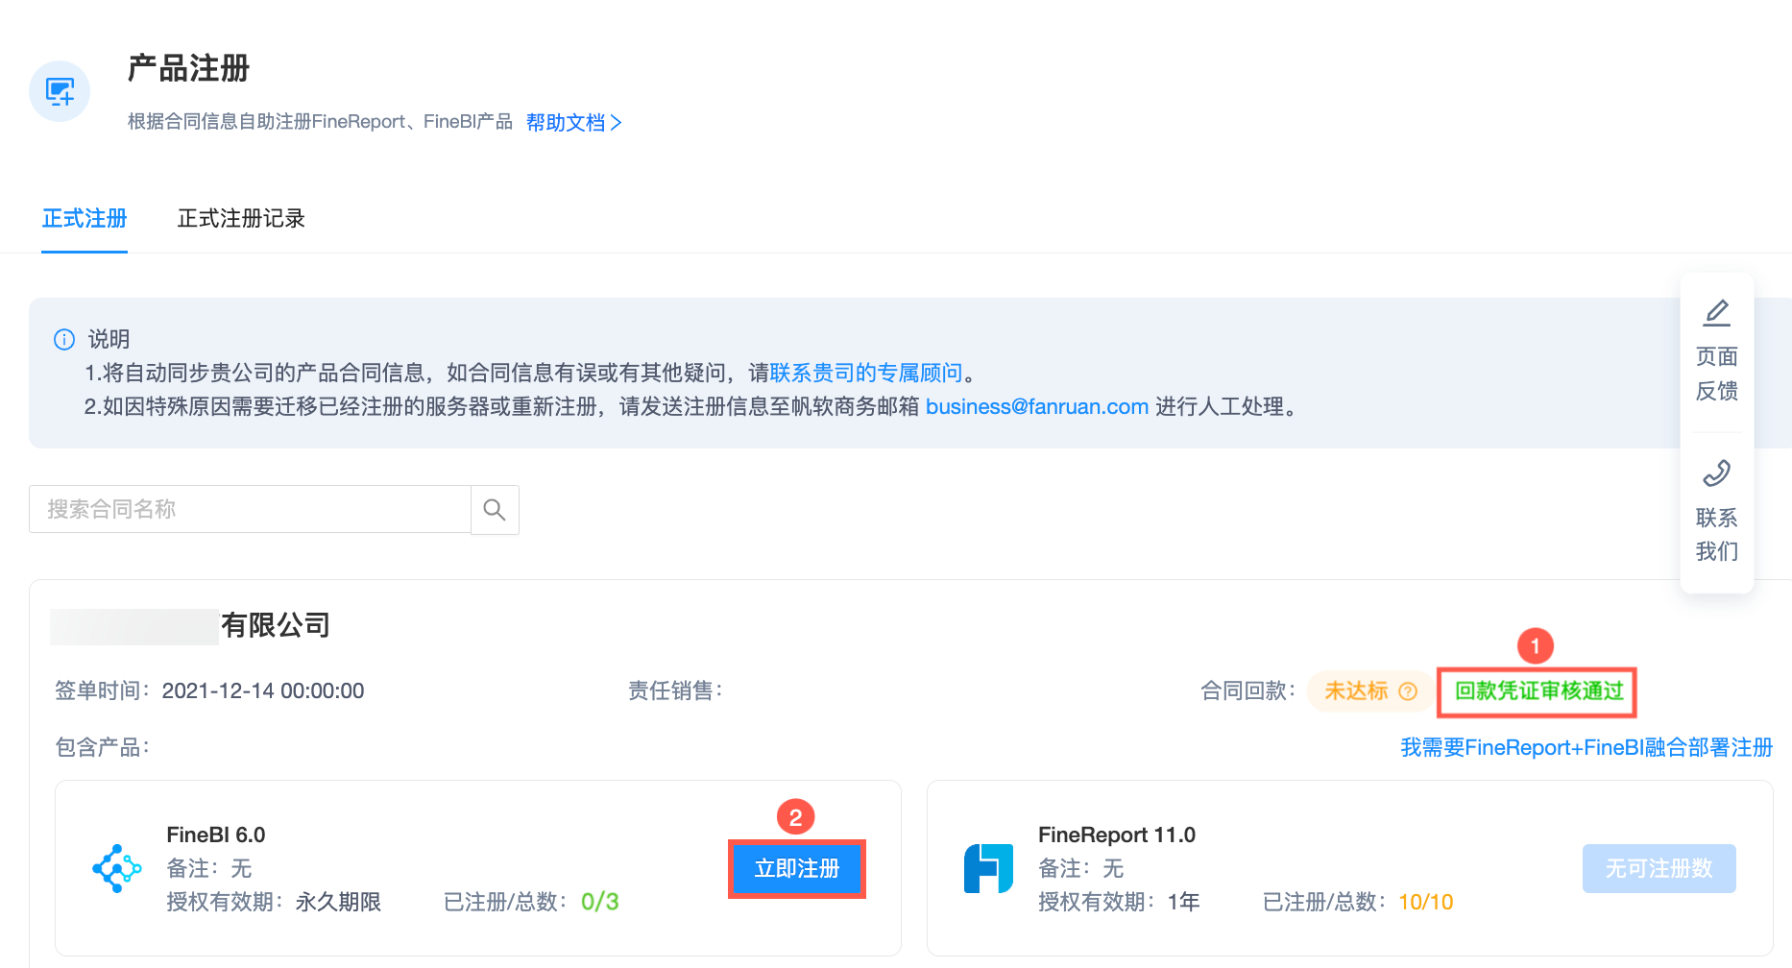Click the 页面反馈 label text
1792x968 pixels.
click(x=1717, y=374)
